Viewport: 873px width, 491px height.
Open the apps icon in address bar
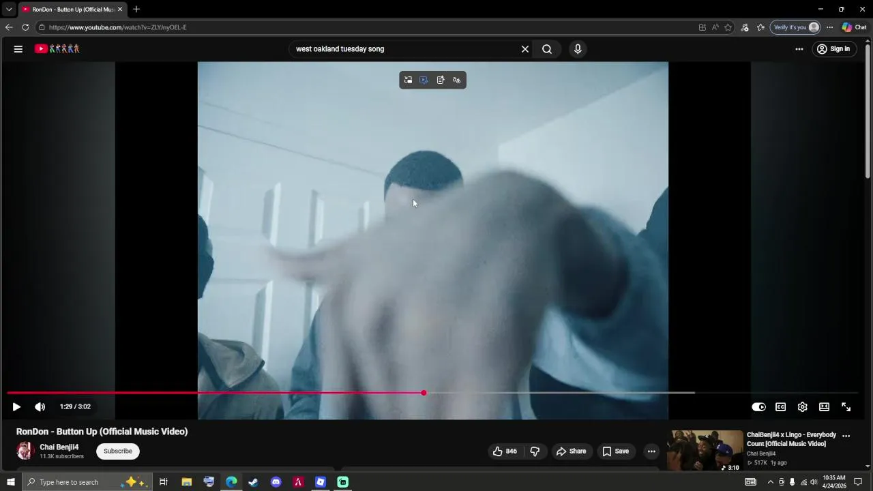[x=702, y=27]
